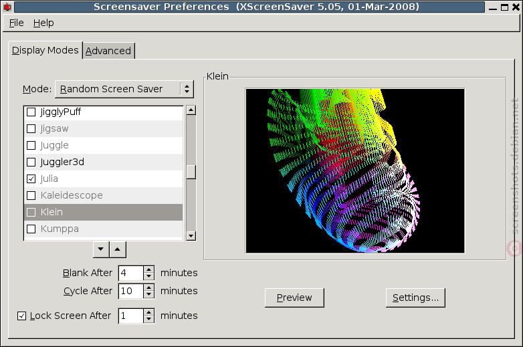Enable the Klein screensaver checkbox
Image resolution: width=523 pixels, height=347 pixels.
coord(31,212)
